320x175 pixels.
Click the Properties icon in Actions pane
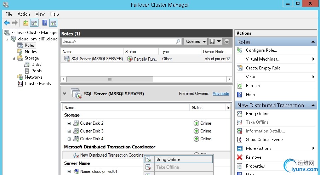[240, 166]
